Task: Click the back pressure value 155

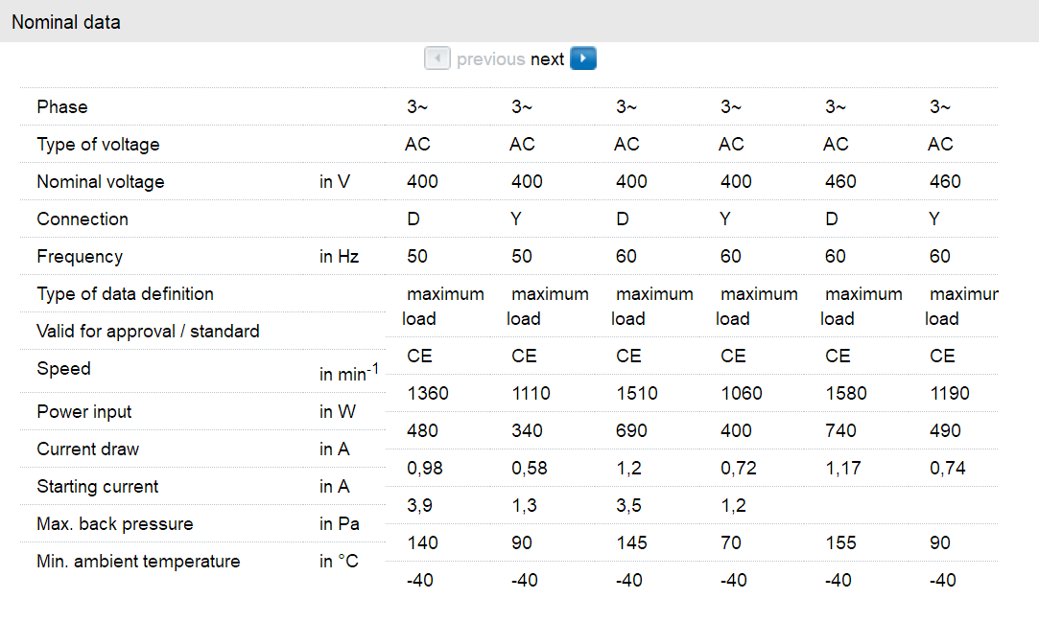Action: [x=839, y=542]
